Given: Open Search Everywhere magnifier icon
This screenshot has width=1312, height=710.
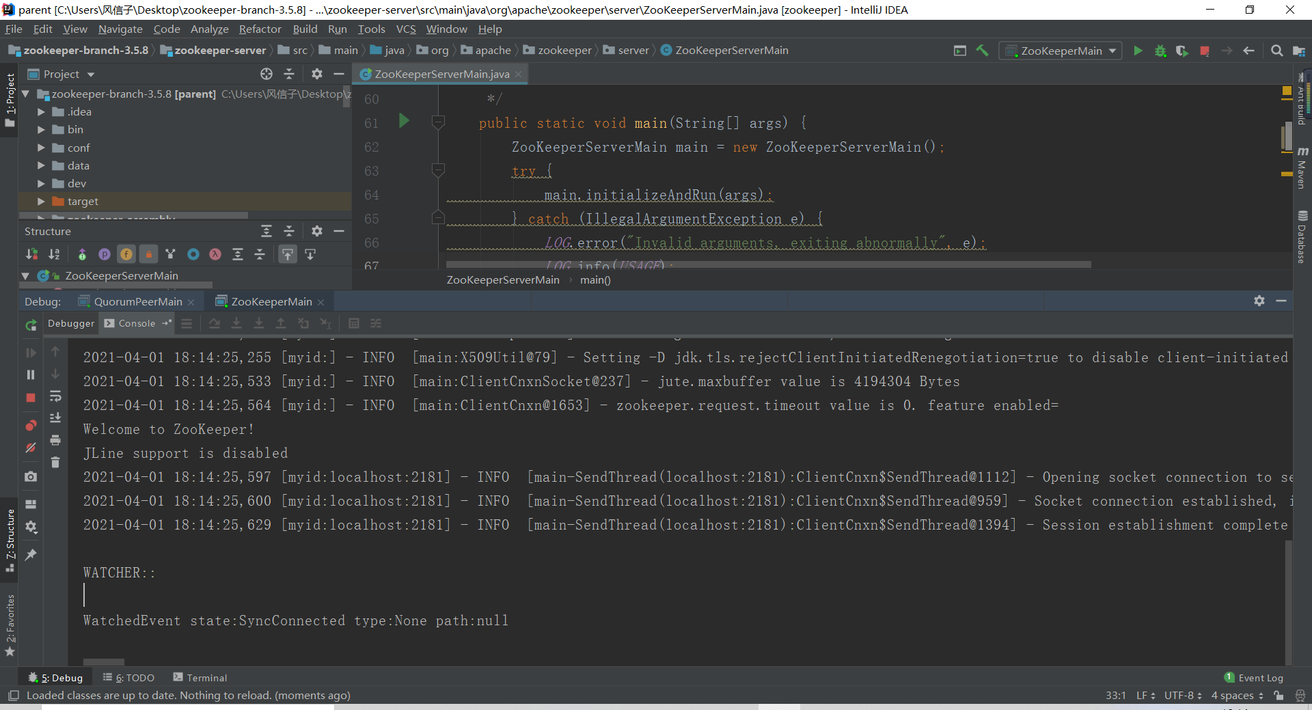Looking at the screenshot, I should [1276, 51].
